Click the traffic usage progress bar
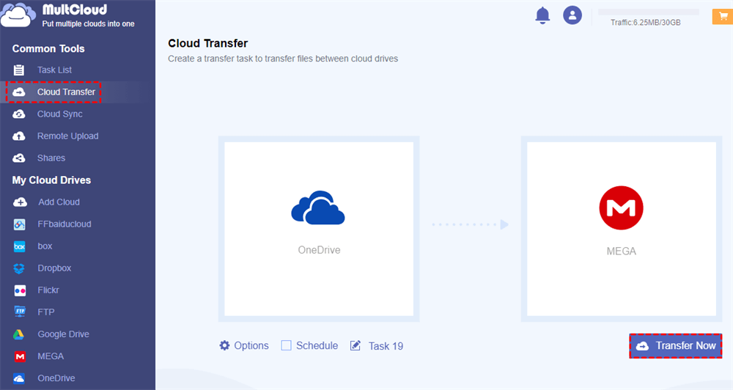The height and width of the screenshot is (390, 733). tap(649, 12)
